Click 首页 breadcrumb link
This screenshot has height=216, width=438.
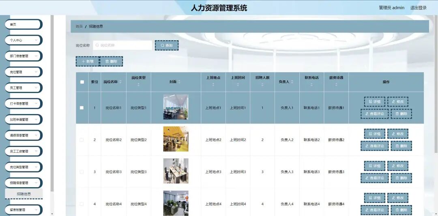tap(79, 26)
